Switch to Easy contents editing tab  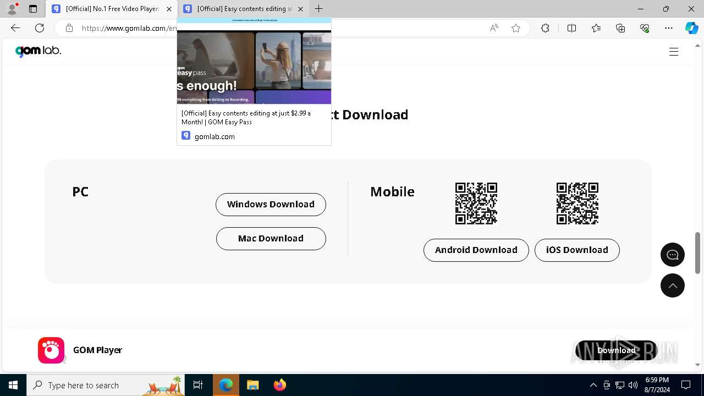tap(244, 9)
